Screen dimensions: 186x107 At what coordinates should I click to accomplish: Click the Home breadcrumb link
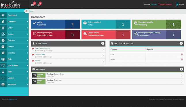31,11
